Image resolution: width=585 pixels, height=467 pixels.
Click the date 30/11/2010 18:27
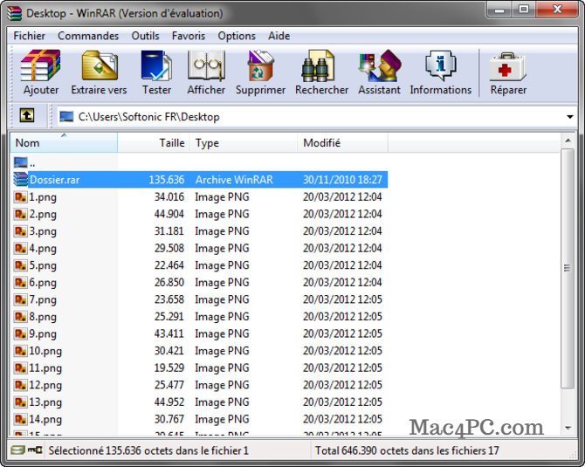click(x=342, y=180)
